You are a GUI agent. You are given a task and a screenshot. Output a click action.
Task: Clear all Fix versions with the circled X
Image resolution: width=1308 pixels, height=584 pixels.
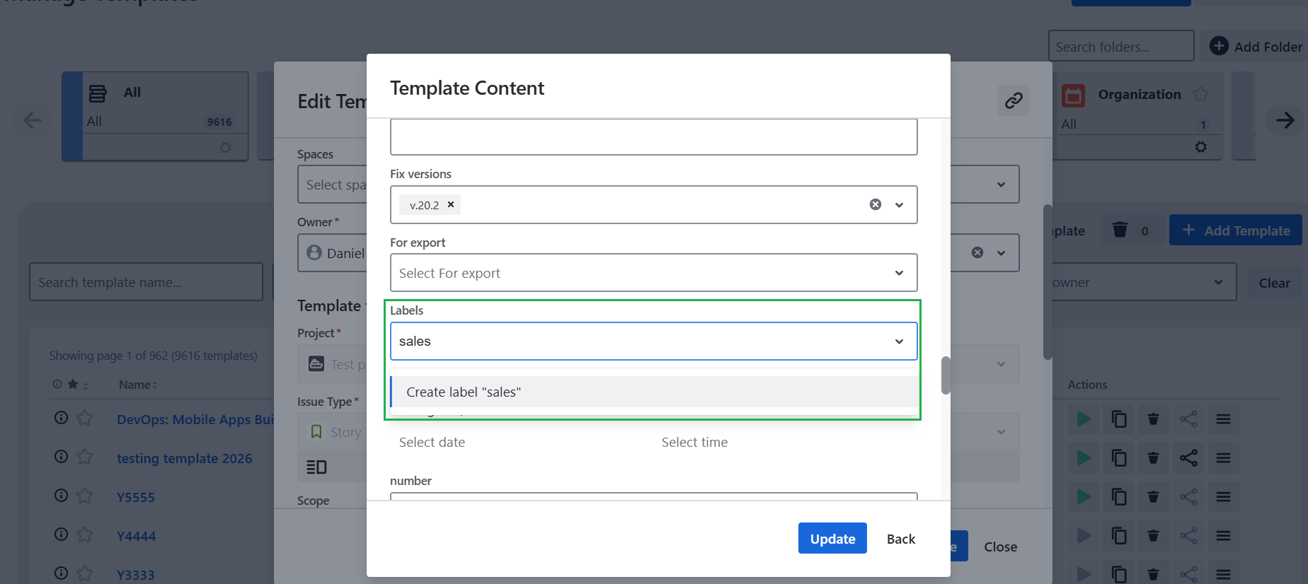point(876,204)
